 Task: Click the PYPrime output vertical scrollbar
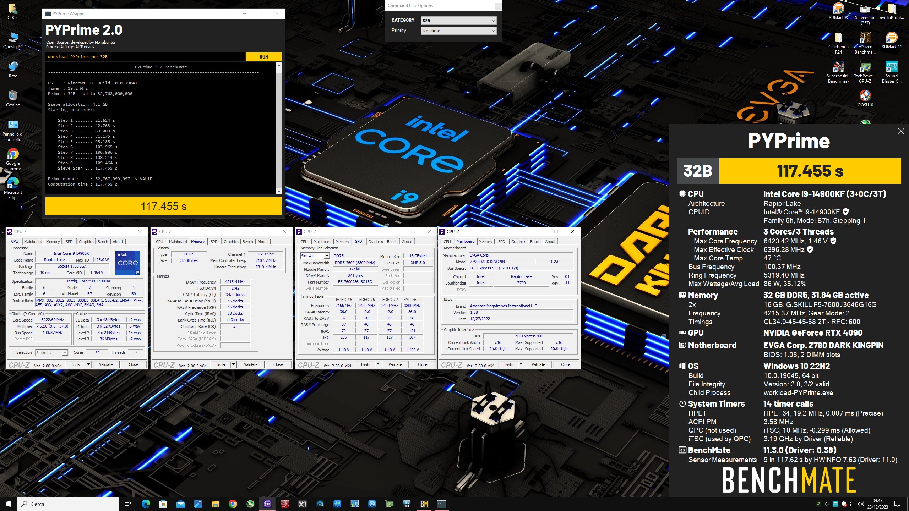279,128
